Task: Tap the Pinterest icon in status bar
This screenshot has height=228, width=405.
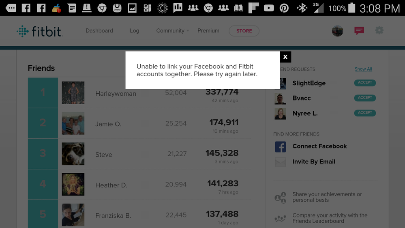Action: (284, 8)
